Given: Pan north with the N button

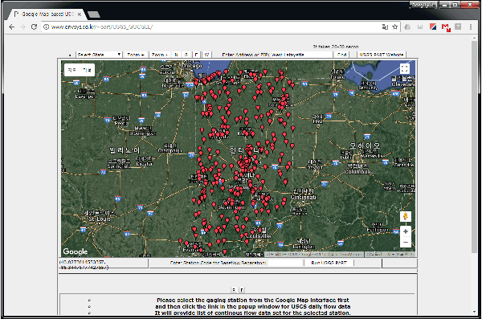Looking at the screenshot, I should [176, 55].
